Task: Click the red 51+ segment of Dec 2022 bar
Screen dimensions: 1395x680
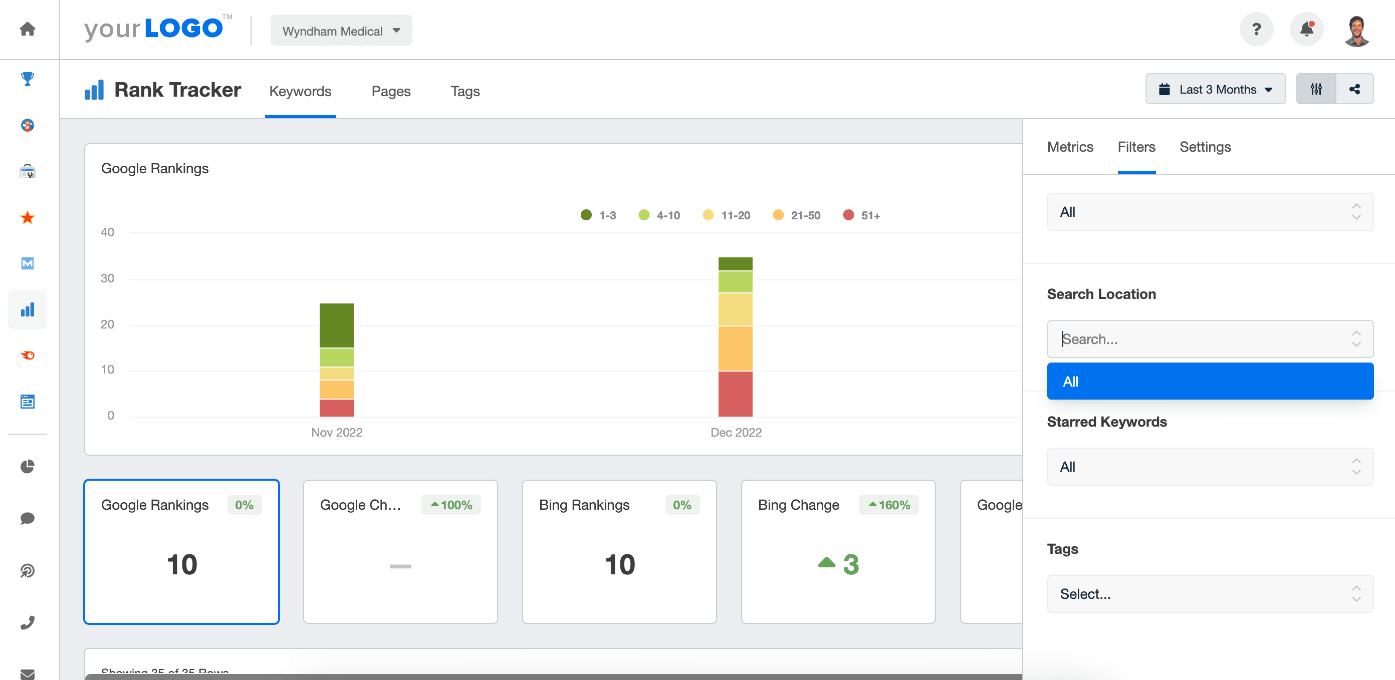Action: pyautogui.click(x=735, y=394)
